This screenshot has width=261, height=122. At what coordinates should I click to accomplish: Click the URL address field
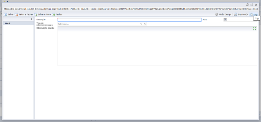click(131, 9)
